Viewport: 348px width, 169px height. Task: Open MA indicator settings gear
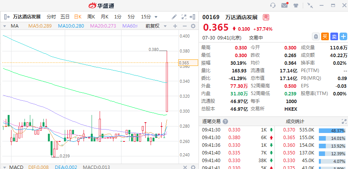[193, 26]
